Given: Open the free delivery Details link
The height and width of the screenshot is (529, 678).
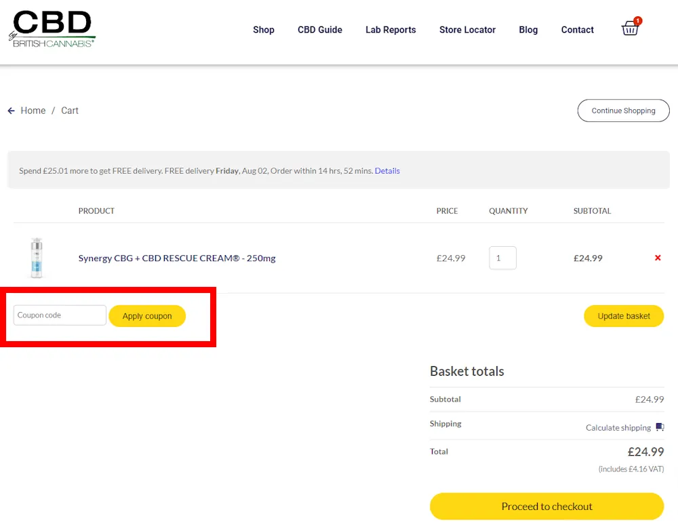Looking at the screenshot, I should click(387, 171).
